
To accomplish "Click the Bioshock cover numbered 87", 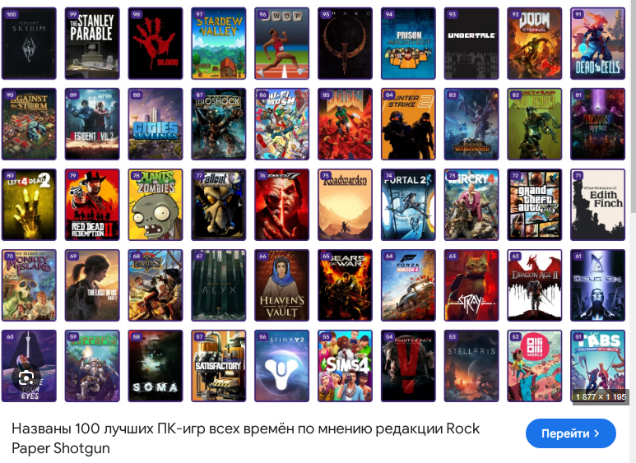I will [219, 124].
